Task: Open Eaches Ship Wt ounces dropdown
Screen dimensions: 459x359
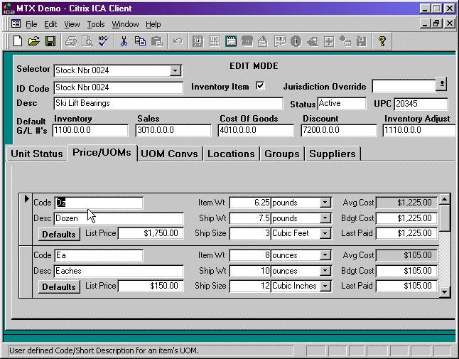Action: pos(325,271)
